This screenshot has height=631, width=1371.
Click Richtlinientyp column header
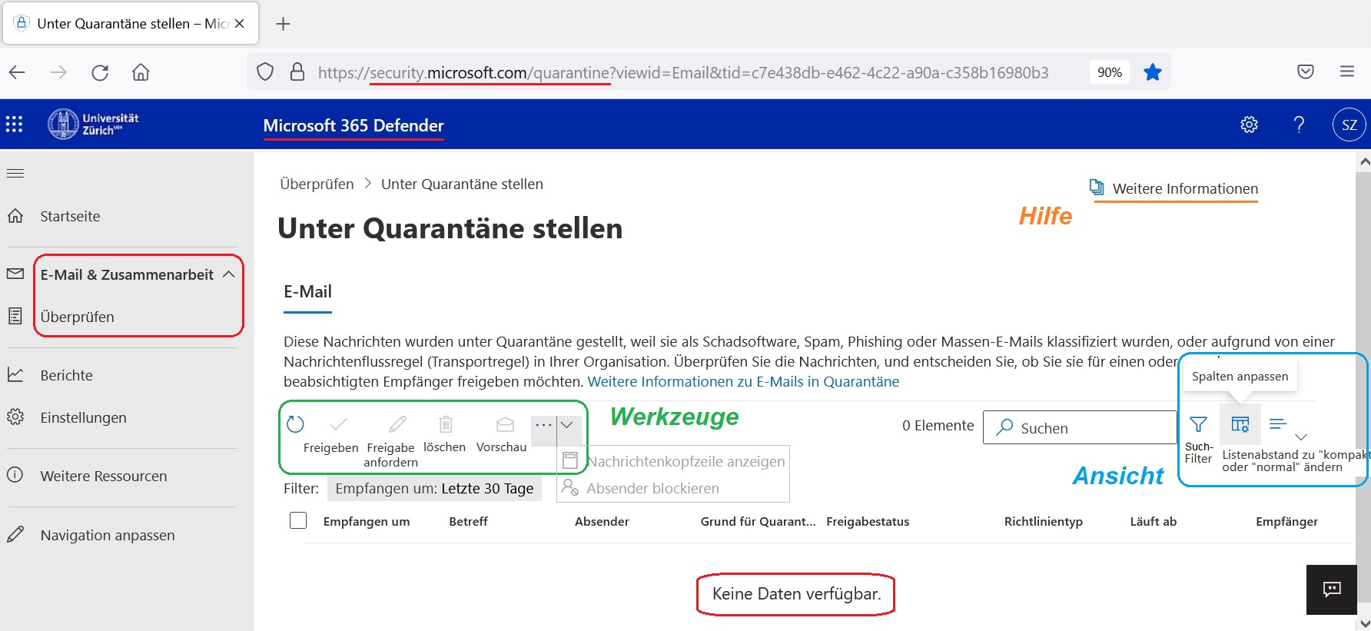click(1043, 521)
